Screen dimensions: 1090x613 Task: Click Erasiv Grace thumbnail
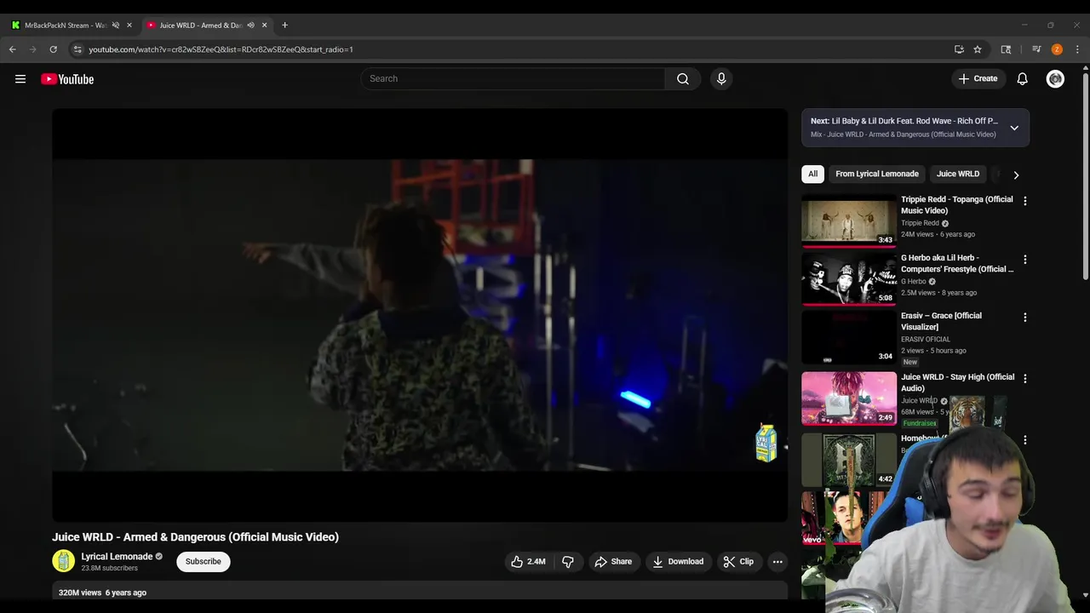[x=849, y=338]
